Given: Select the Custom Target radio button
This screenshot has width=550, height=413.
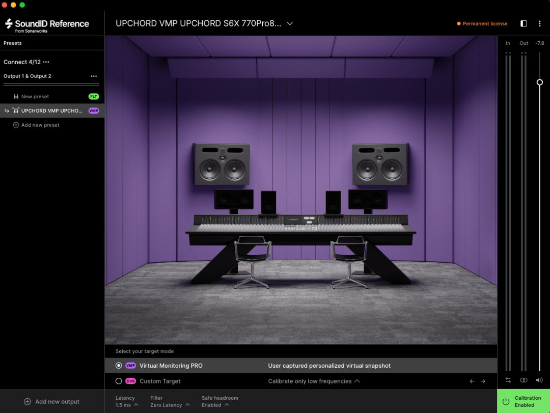Looking at the screenshot, I should (119, 381).
